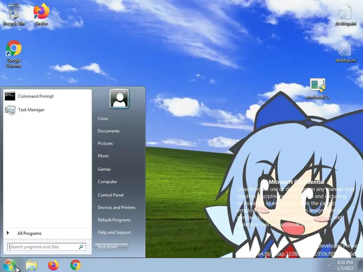Select the Command Prompt text label
The height and width of the screenshot is (272, 363).
[36, 96]
